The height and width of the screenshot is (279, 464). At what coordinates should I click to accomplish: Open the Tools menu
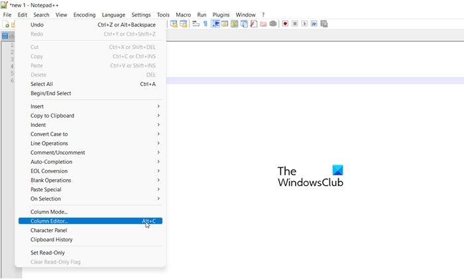pos(163,15)
